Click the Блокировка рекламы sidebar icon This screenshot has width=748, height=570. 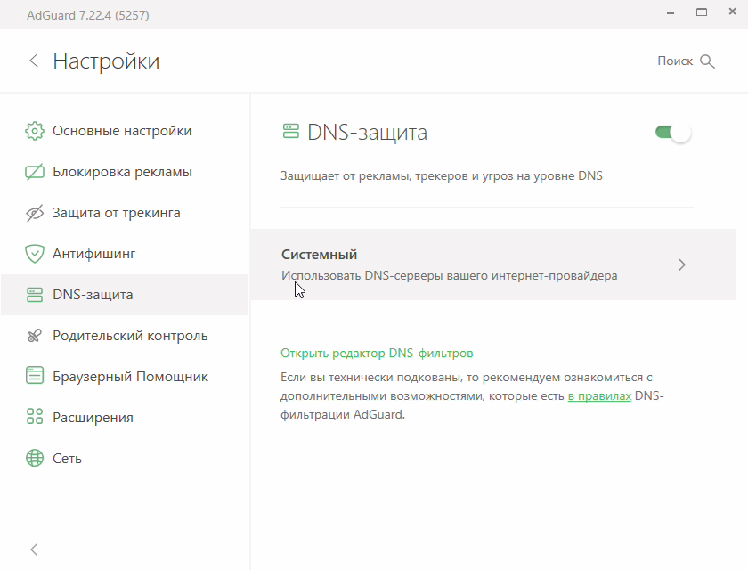coord(35,172)
